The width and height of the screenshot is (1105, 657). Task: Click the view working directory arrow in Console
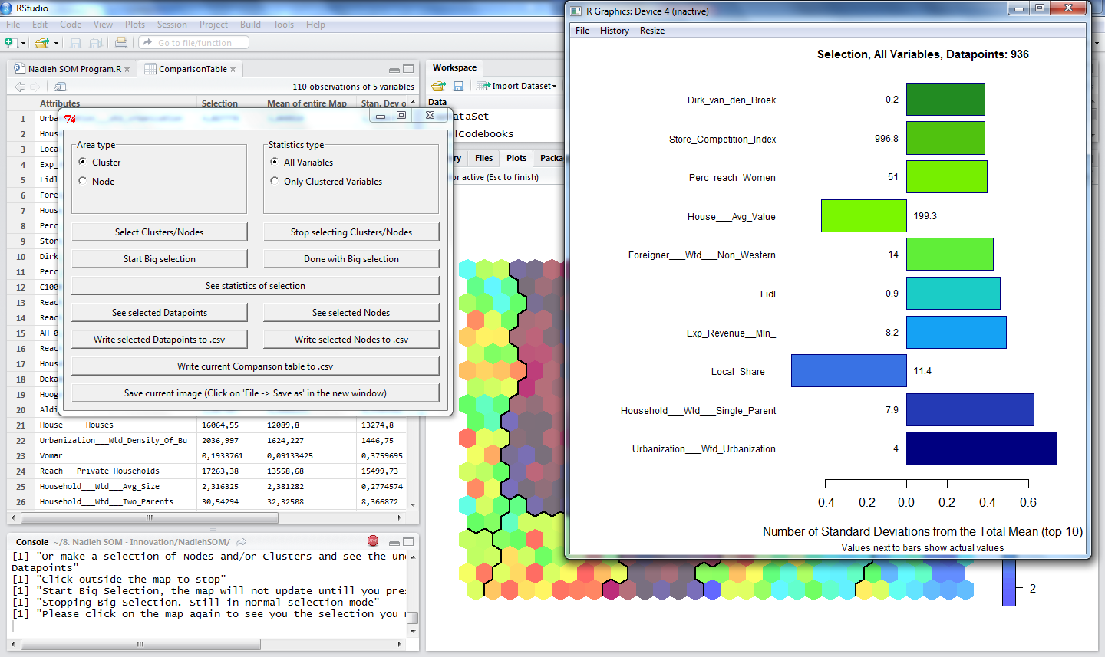(x=242, y=542)
